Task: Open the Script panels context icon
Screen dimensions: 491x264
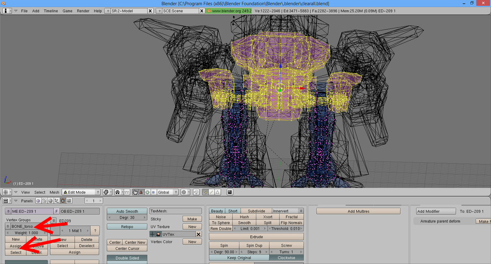Action: 44,201
